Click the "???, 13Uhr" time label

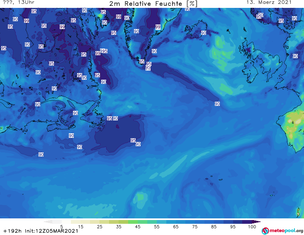coord(19,2)
